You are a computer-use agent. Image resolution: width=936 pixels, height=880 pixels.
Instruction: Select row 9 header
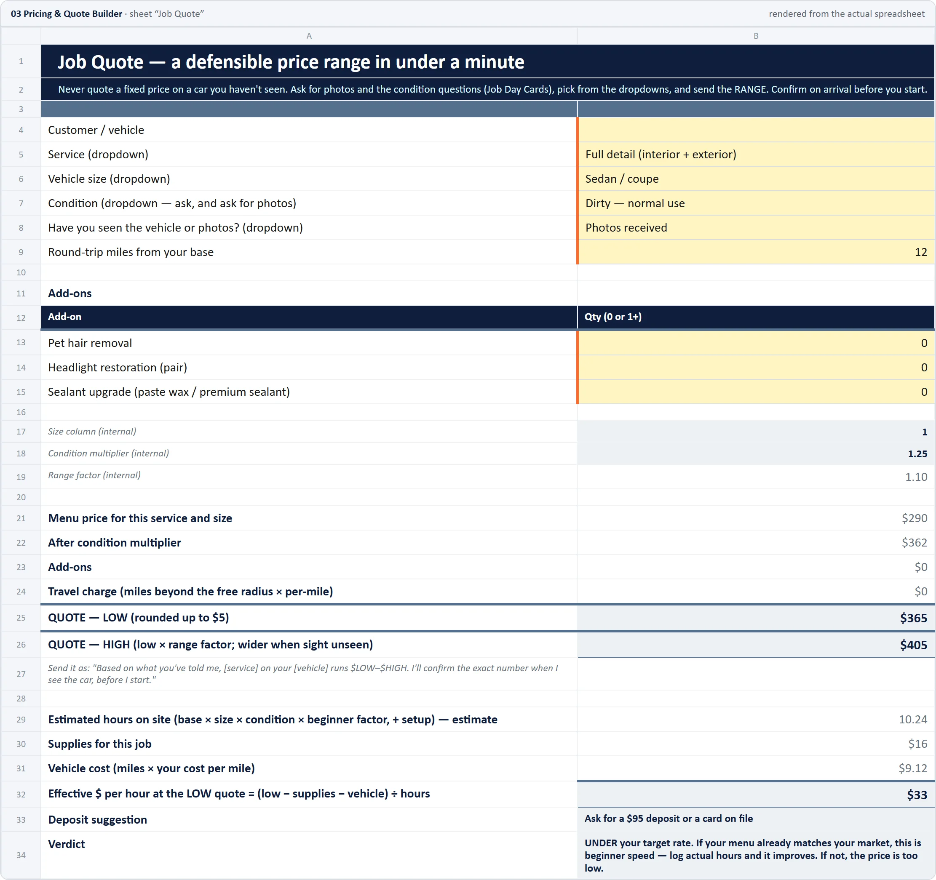coord(21,252)
